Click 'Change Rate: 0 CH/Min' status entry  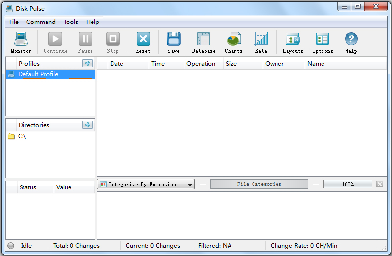304,246
